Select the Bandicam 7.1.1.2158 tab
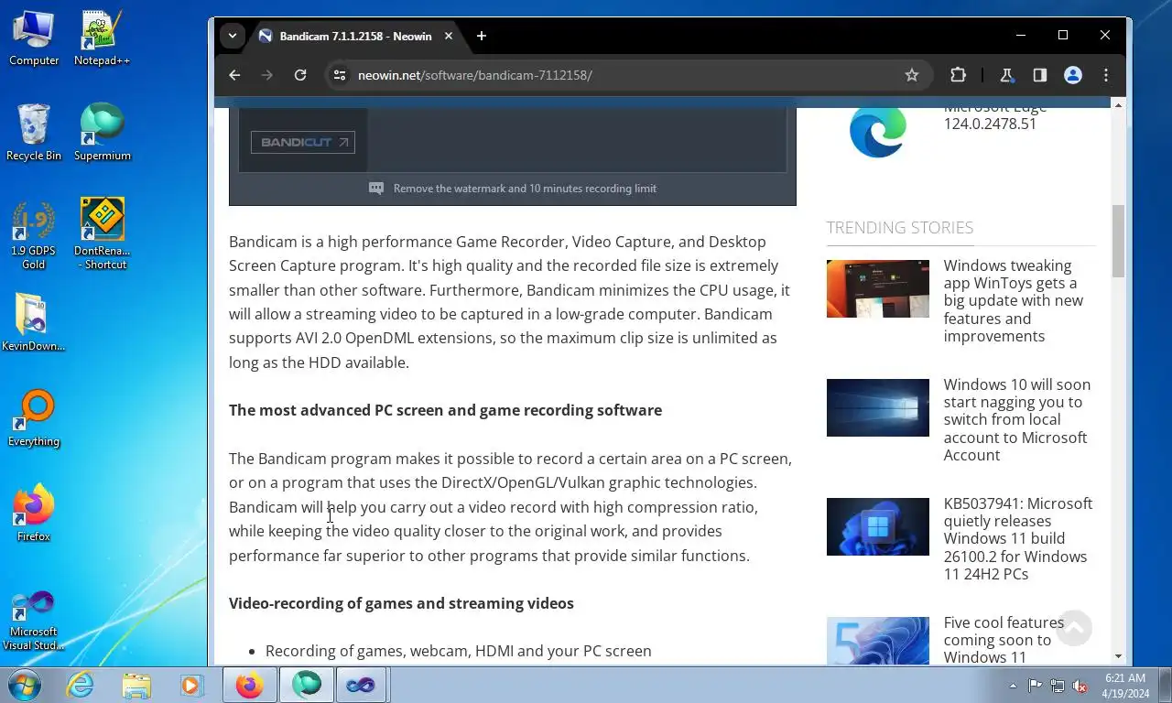 tap(356, 36)
